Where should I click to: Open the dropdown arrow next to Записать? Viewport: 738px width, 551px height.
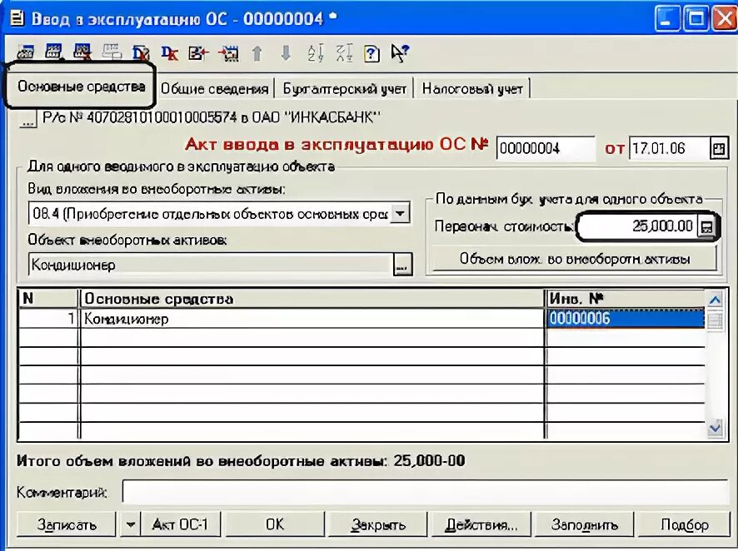tap(131, 524)
